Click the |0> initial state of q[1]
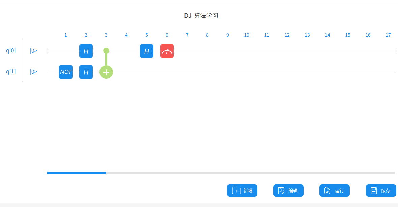 point(34,71)
